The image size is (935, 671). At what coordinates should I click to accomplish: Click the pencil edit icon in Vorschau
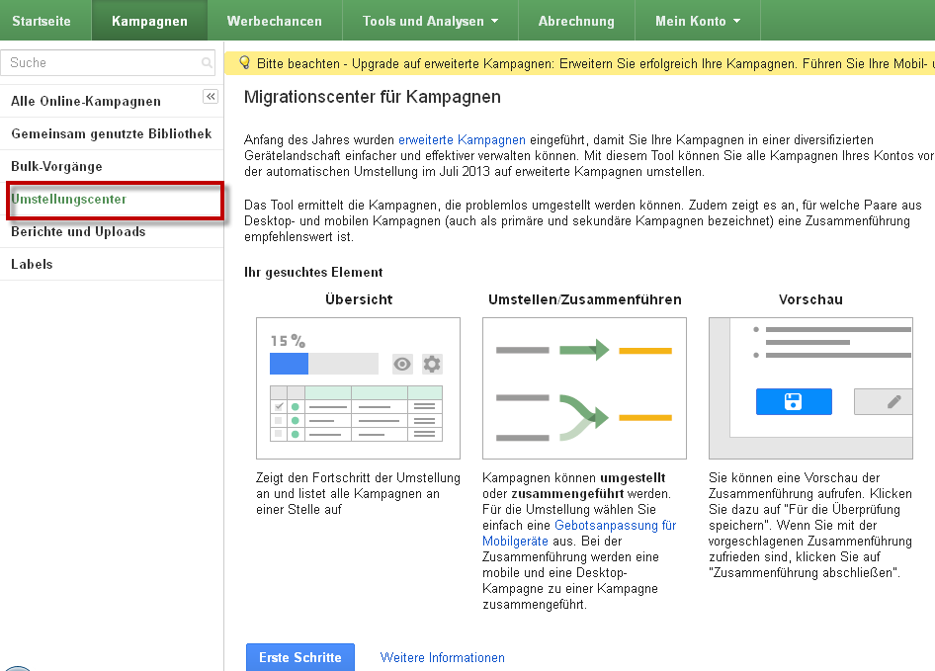point(893,401)
